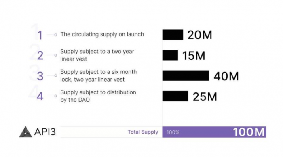Image resolution: width=283 pixels, height=157 pixels.
Task: Select the black 20M bar
Action: [x=173, y=35]
